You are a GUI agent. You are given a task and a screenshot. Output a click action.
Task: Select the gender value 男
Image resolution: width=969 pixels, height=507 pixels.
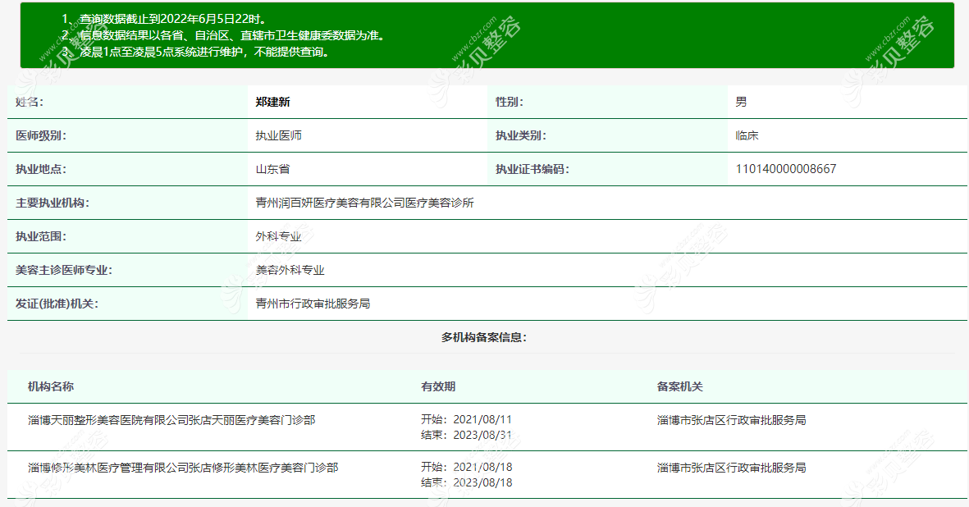coord(741,102)
